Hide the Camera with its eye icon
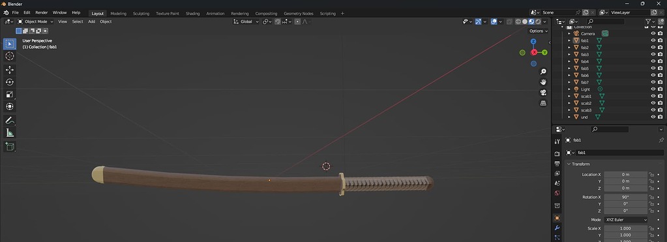The image size is (667, 242). pyautogui.click(x=653, y=34)
